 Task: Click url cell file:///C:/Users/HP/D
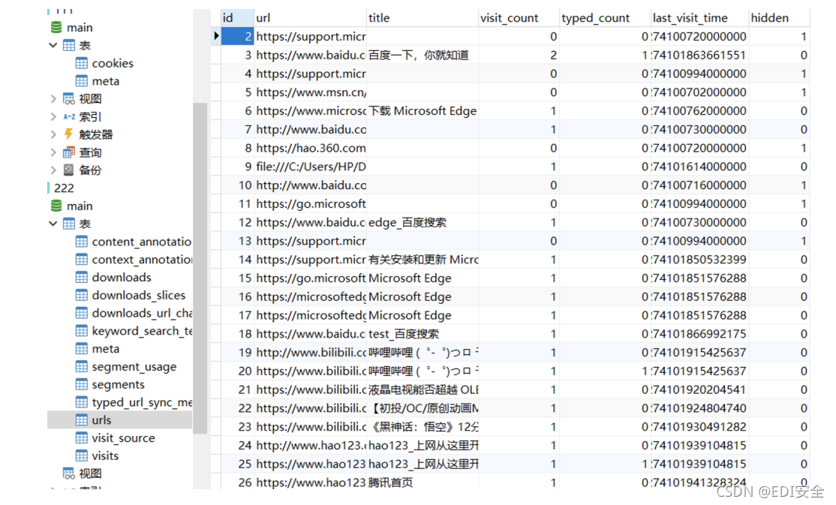tap(311, 167)
